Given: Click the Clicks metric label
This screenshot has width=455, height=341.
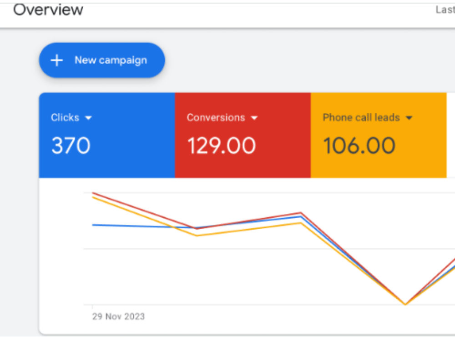Looking at the screenshot, I should (x=65, y=117).
